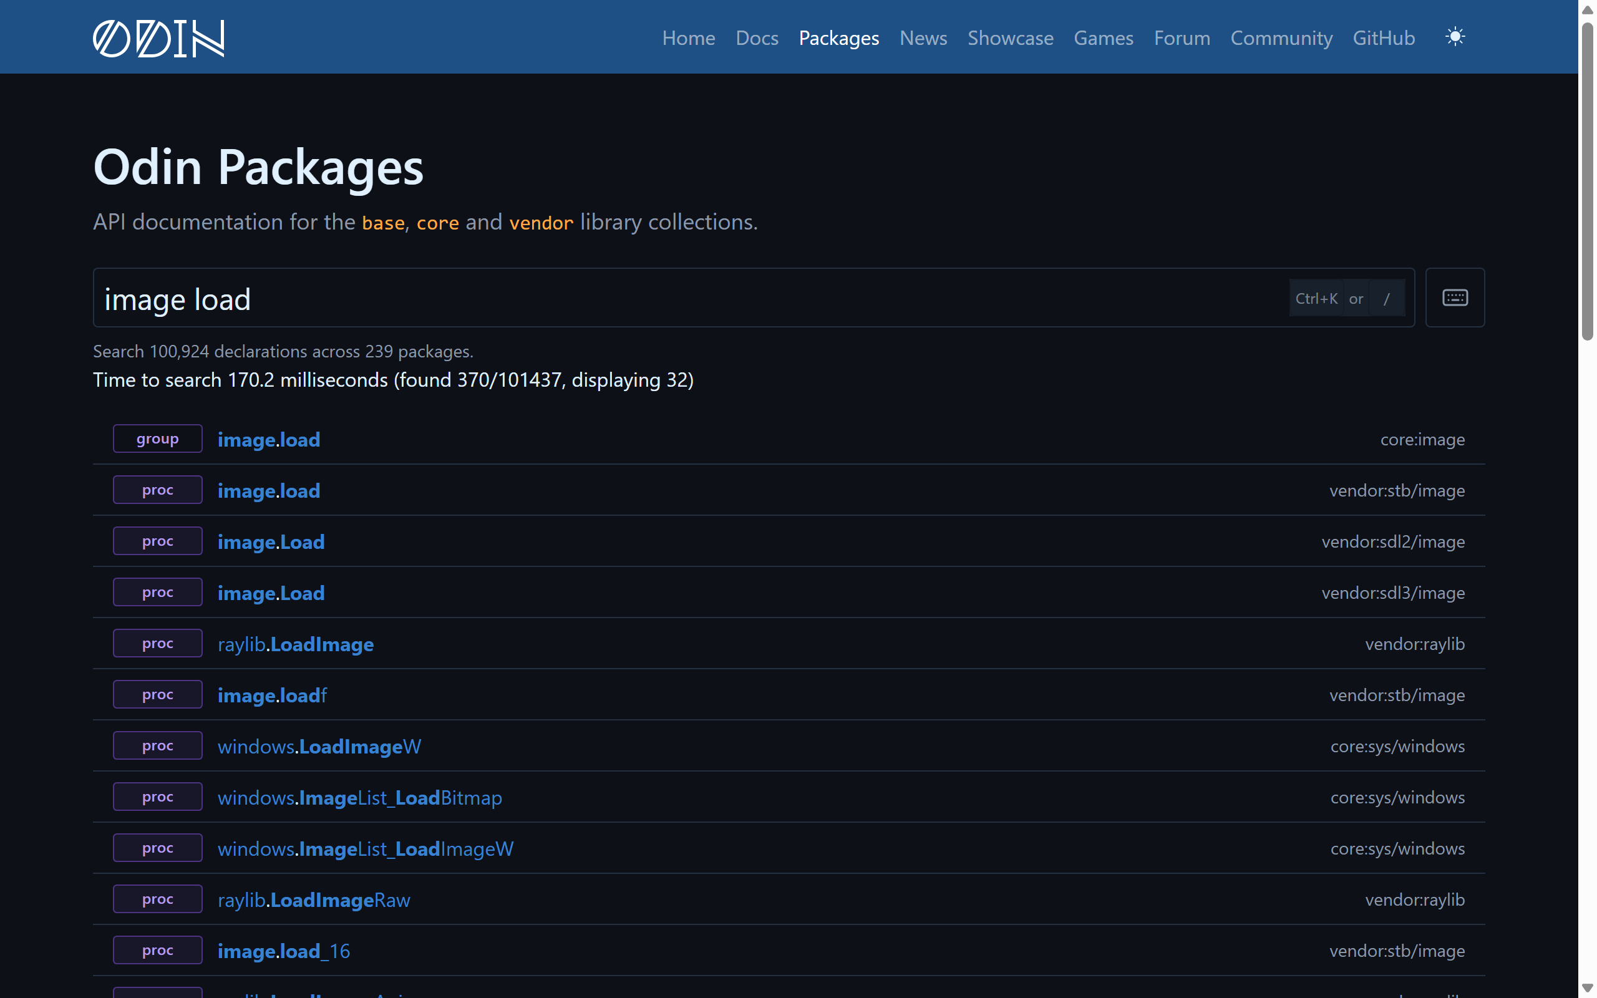This screenshot has height=998, width=1597.
Task: Open the 'core' collection link
Action: pos(437,223)
